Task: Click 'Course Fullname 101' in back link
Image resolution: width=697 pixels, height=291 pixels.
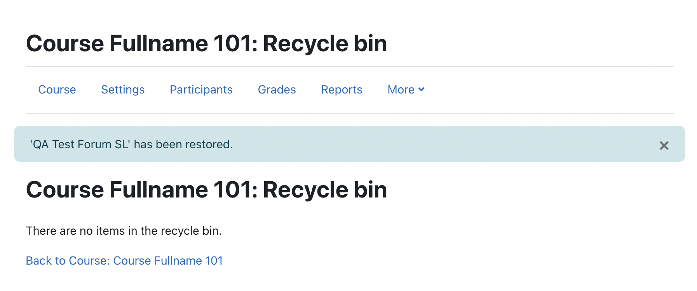Action: click(168, 261)
